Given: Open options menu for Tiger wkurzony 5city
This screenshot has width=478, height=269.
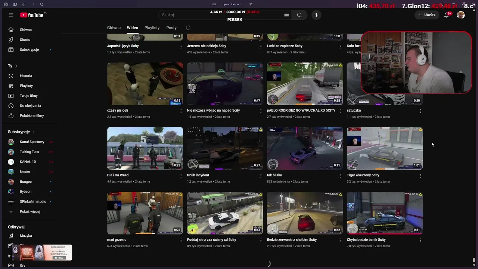Looking at the screenshot, I should pos(420,176).
